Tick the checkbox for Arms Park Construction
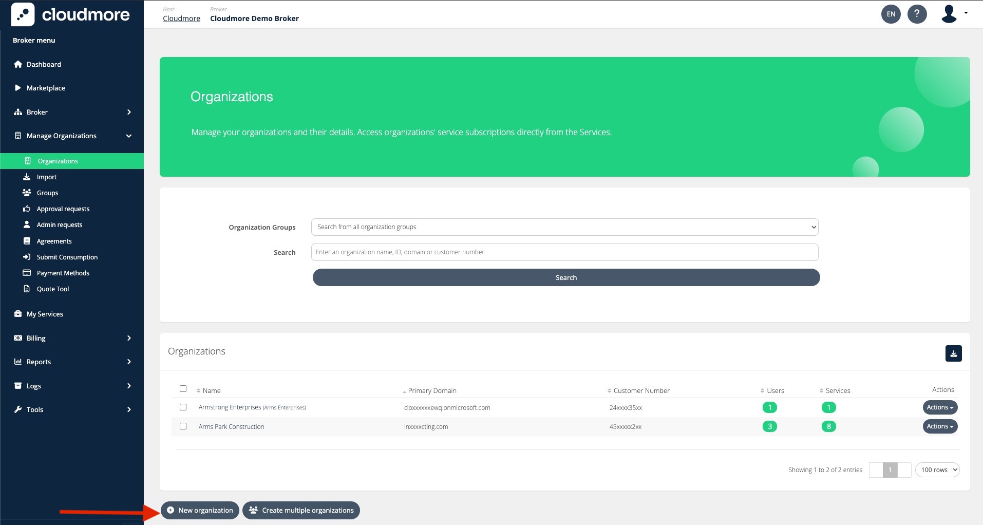 pos(183,426)
